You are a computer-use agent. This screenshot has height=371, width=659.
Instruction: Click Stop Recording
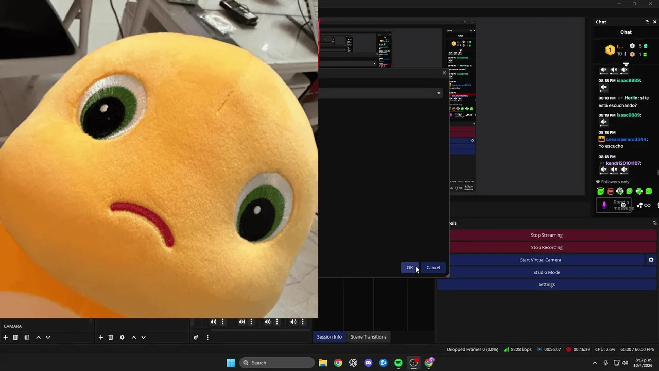click(x=547, y=247)
